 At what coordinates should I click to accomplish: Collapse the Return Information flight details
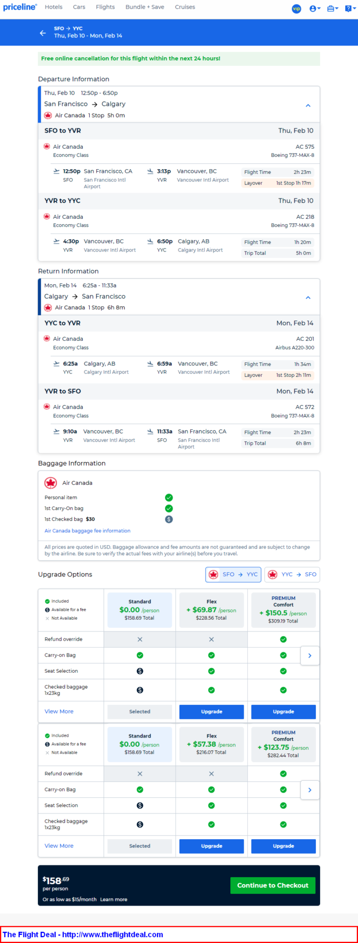(308, 298)
